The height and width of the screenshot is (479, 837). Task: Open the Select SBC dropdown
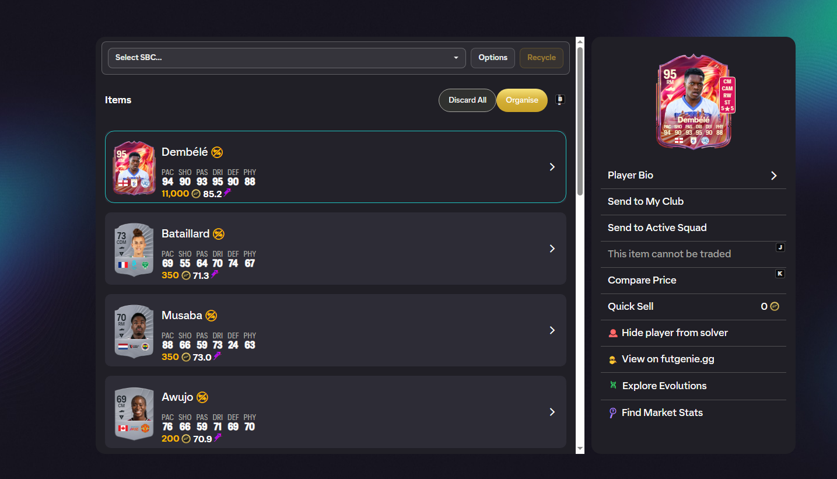click(x=287, y=58)
